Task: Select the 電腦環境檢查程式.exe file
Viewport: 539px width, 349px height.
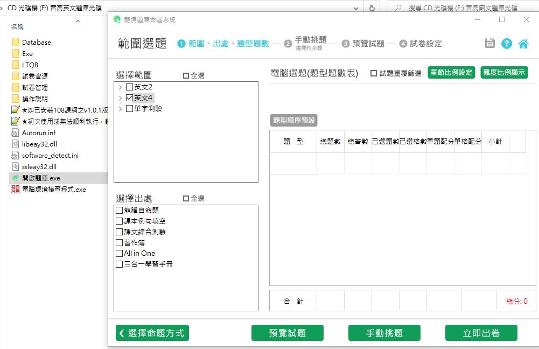Action: [53, 189]
